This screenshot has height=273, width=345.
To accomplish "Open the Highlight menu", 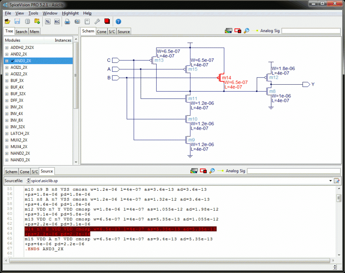I will [x=70, y=13].
